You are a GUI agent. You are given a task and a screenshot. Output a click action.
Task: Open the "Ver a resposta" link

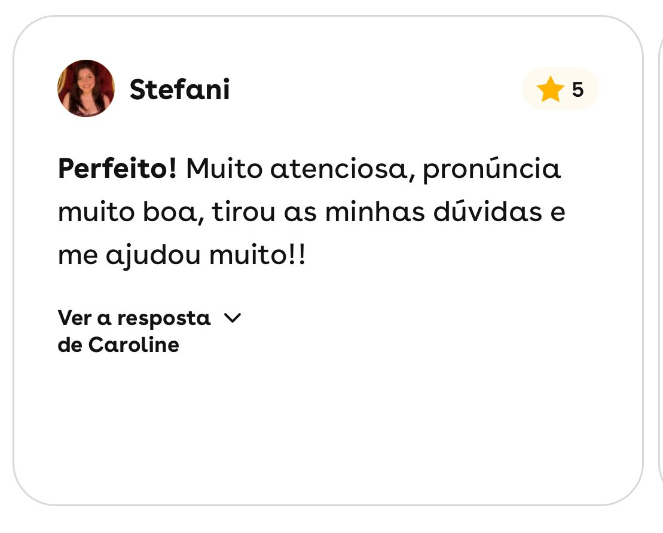tap(134, 318)
